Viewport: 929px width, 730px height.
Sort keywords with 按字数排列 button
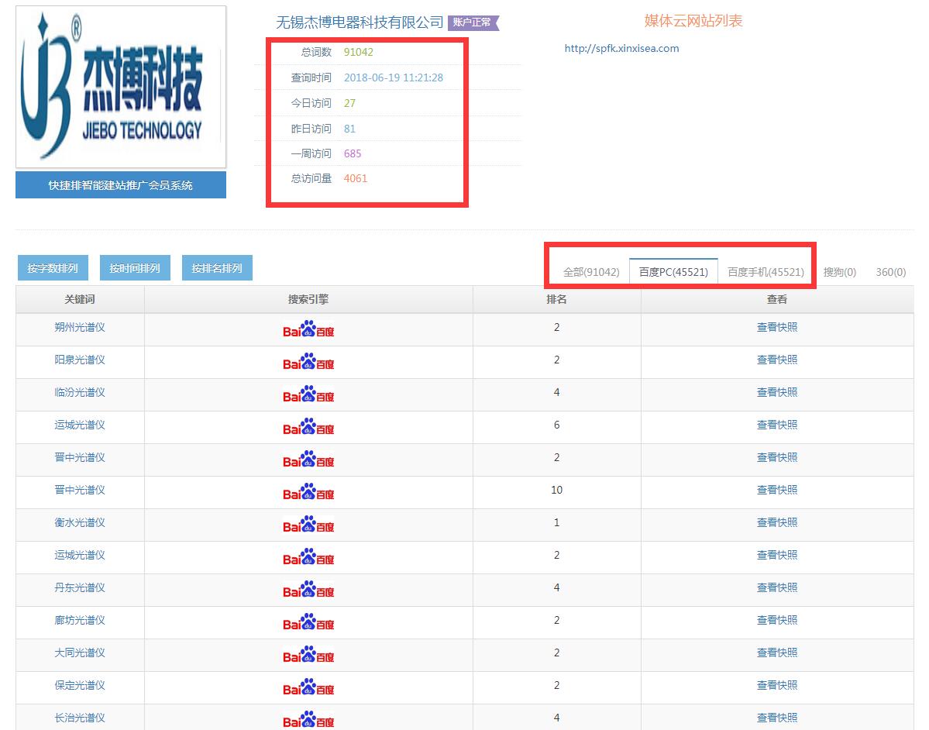53,268
